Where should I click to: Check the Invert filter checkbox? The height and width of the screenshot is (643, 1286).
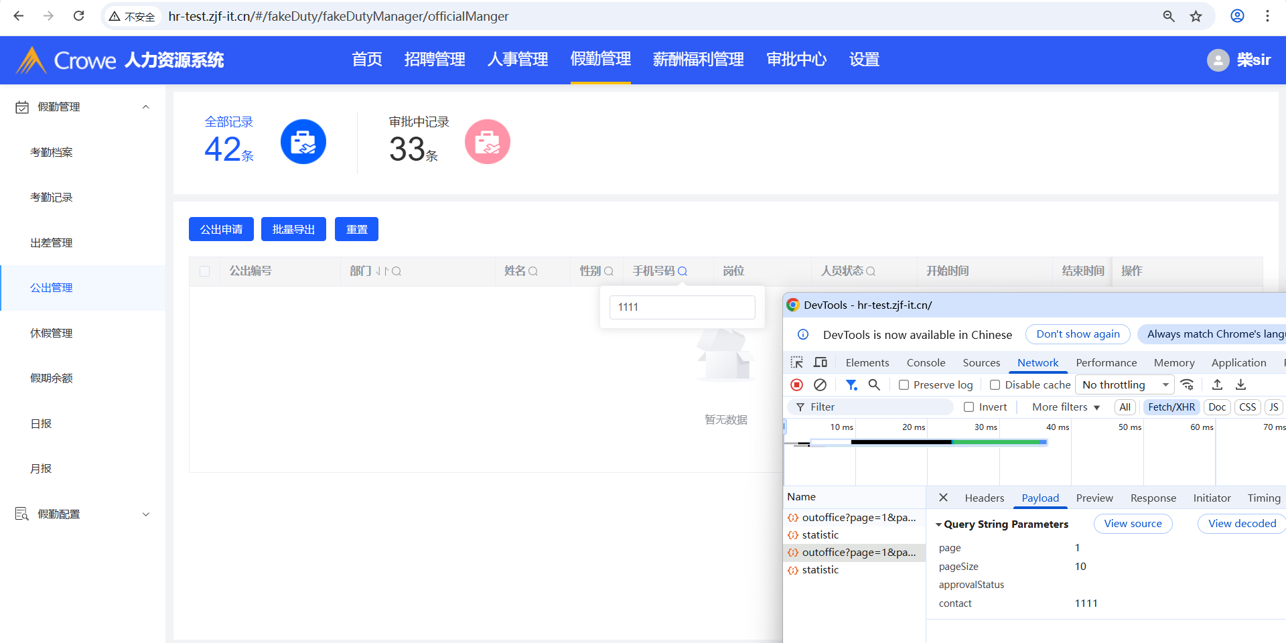[x=969, y=407]
